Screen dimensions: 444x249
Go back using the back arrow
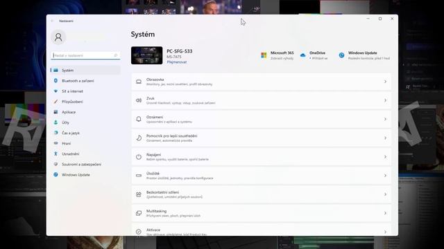click(52, 21)
